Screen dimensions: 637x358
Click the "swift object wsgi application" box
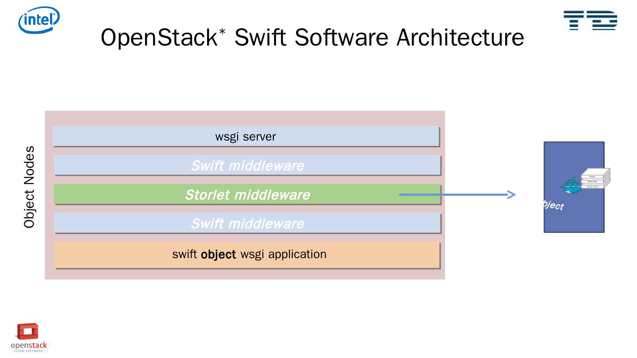point(247,255)
